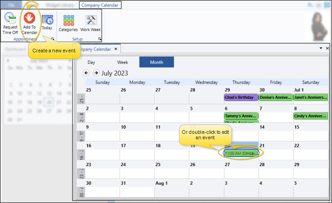Open the Work Week settings
Screen dimensions: 332x203
point(90,24)
